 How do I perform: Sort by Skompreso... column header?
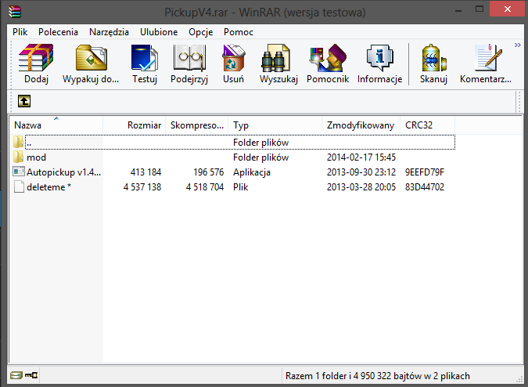(x=196, y=125)
